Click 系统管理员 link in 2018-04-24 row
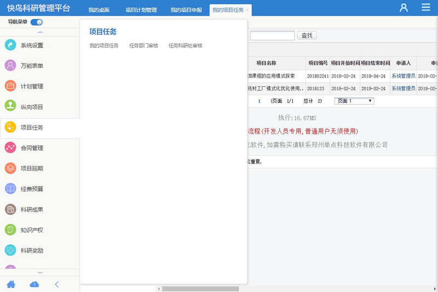The width and height of the screenshot is (438, 292). pos(403,76)
